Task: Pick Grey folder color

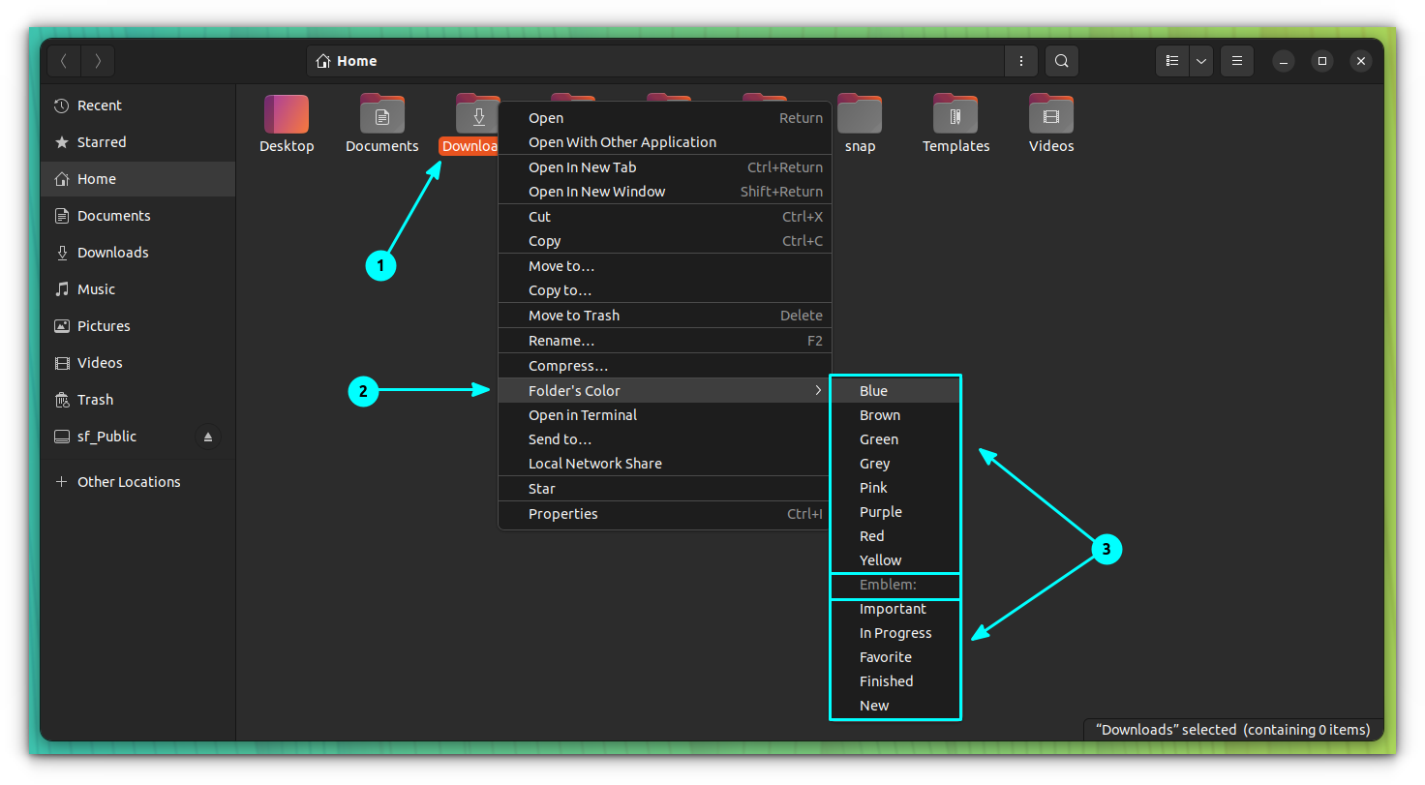Action: click(x=895, y=464)
